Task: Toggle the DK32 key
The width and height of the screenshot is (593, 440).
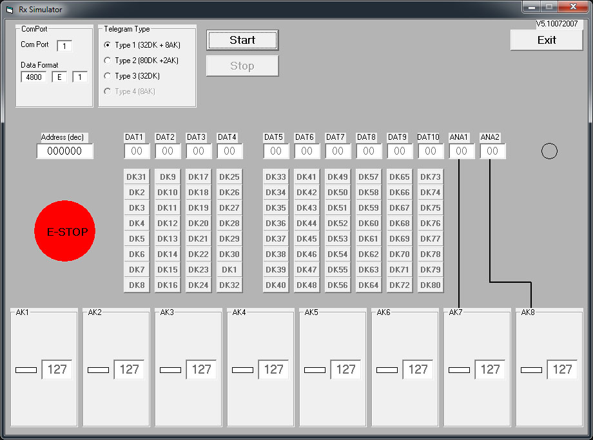Action: (229, 285)
